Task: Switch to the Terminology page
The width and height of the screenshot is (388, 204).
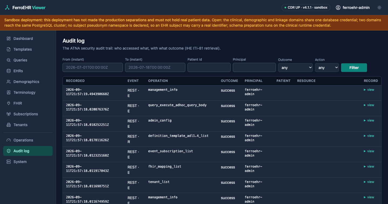Action: (x=28, y=92)
